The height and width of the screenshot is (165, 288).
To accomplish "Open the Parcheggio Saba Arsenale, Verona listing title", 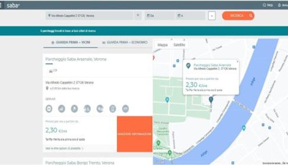I will click(x=76, y=59).
